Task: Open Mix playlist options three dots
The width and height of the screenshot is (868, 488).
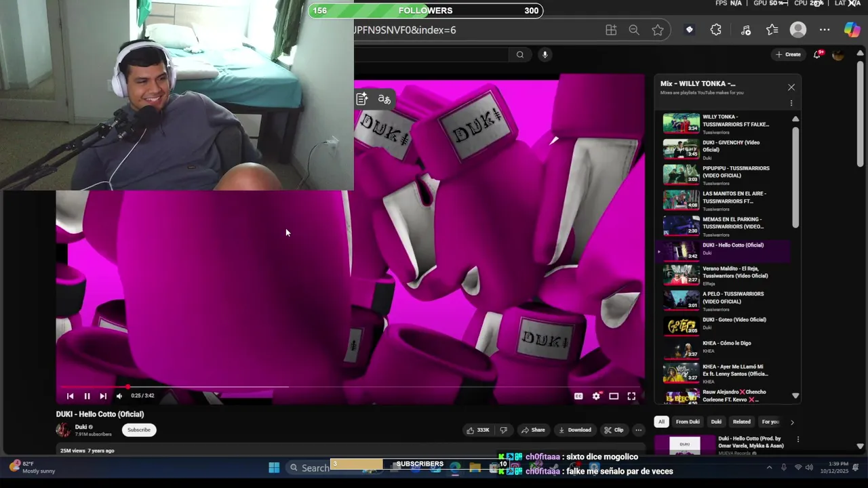Action: [x=791, y=103]
